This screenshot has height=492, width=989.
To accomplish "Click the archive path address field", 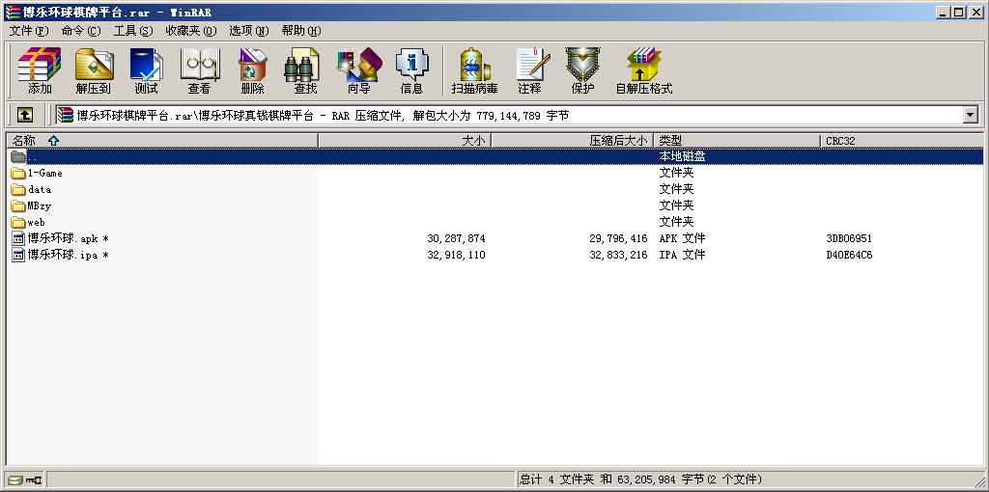I will pyautogui.click(x=508, y=116).
